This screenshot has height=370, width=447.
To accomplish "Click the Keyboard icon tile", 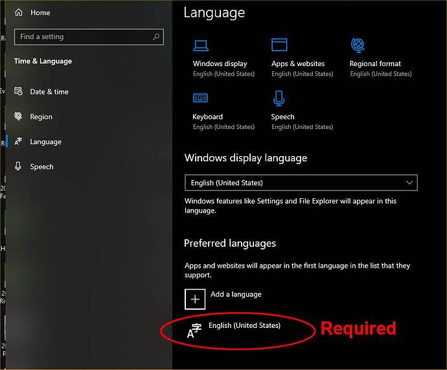I will 200,98.
